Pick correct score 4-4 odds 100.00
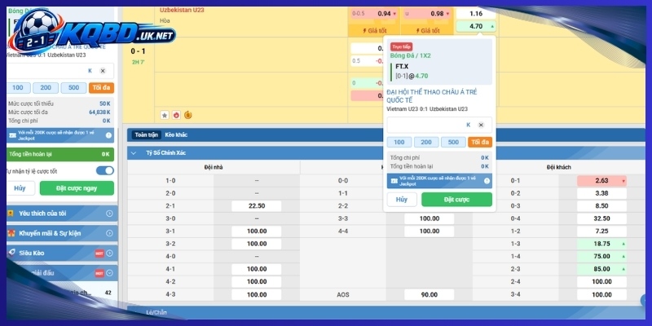 [x=430, y=231]
